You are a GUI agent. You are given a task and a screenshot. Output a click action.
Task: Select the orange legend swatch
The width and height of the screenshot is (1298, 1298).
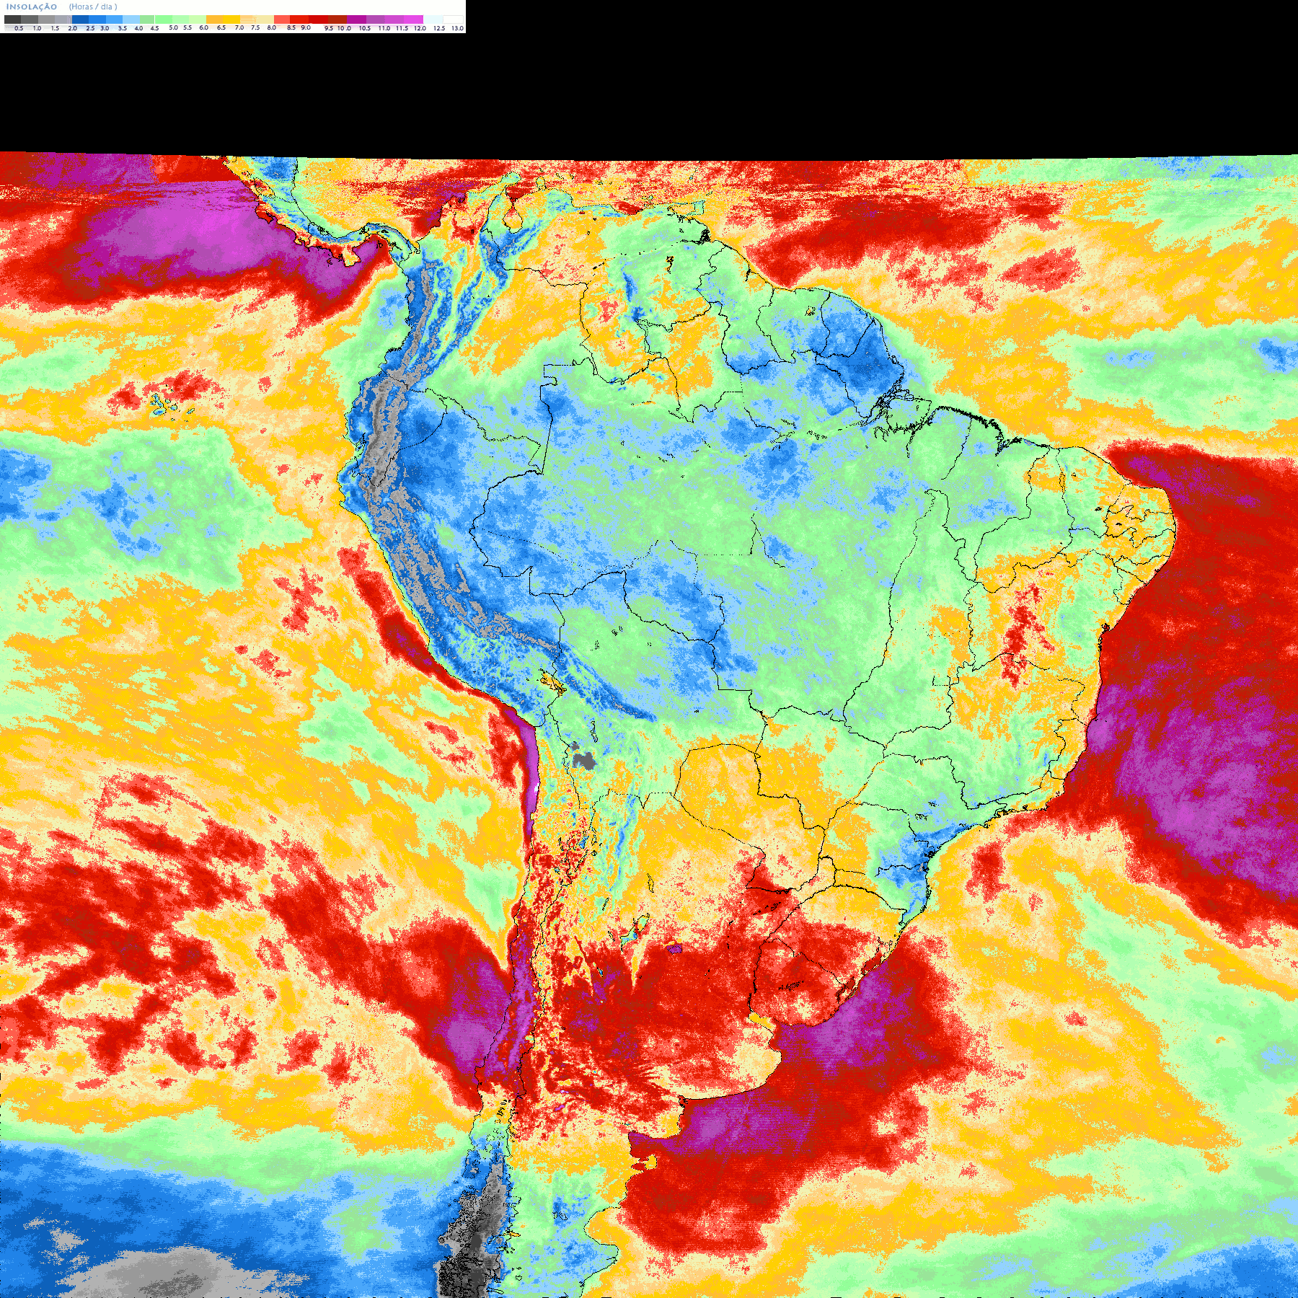[x=214, y=19]
